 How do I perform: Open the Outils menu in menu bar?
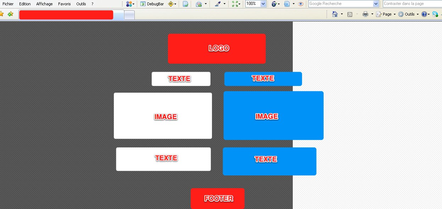click(x=81, y=4)
